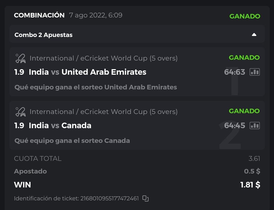The height and width of the screenshot is (210, 274).
Task: Select the eCricket World Cup league on first bet
Action: pos(104,58)
